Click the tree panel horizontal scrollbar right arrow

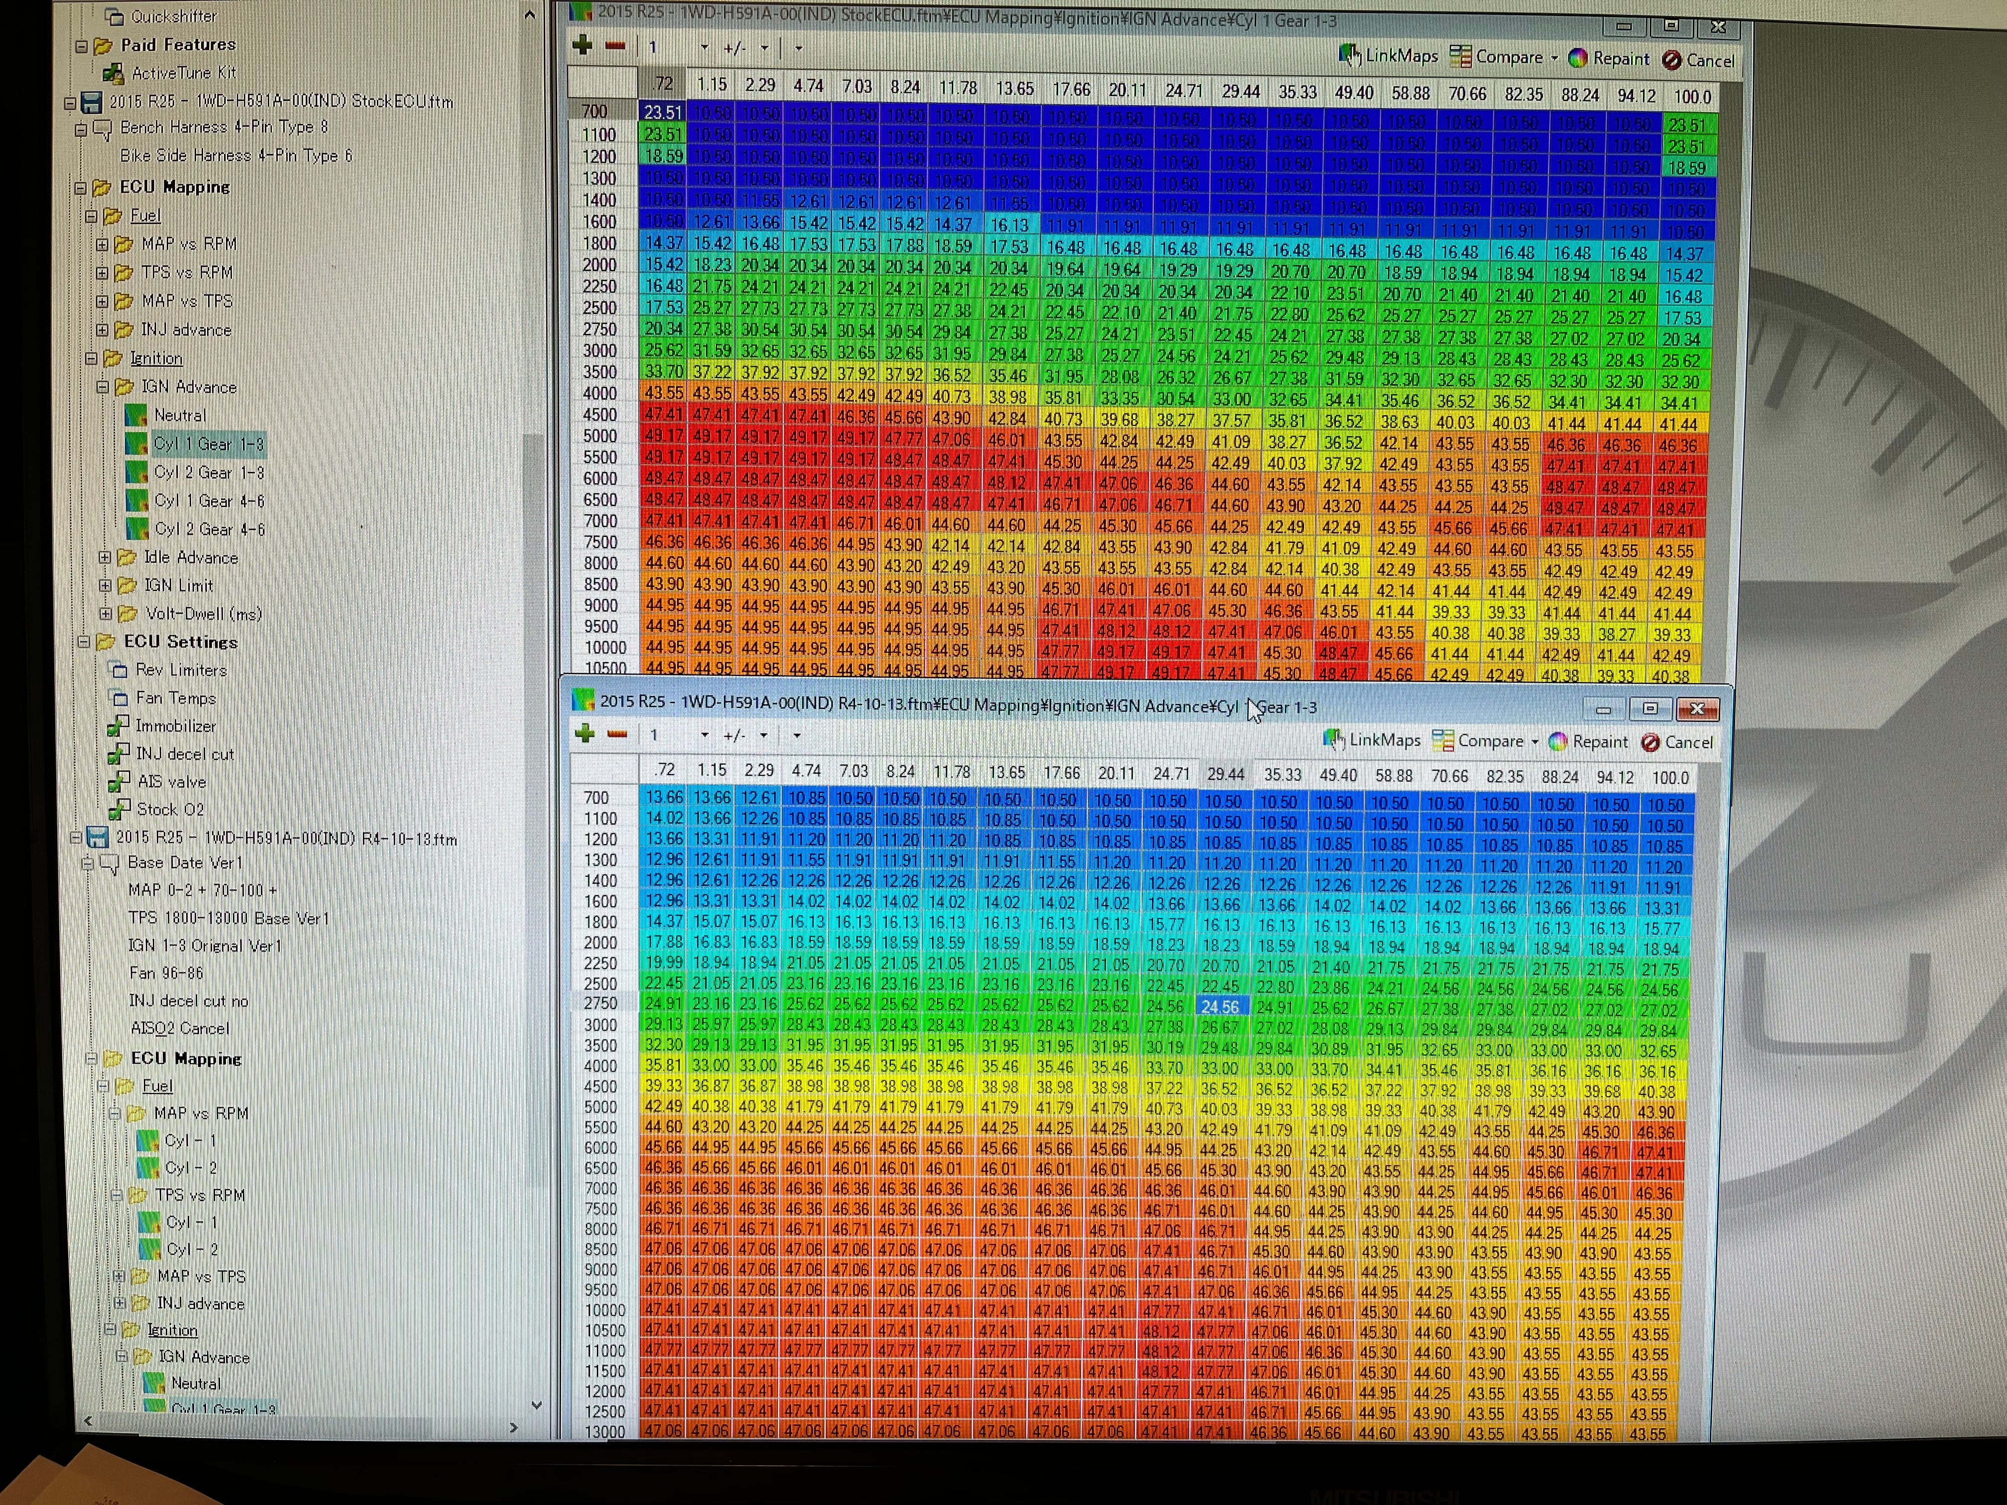513,1427
